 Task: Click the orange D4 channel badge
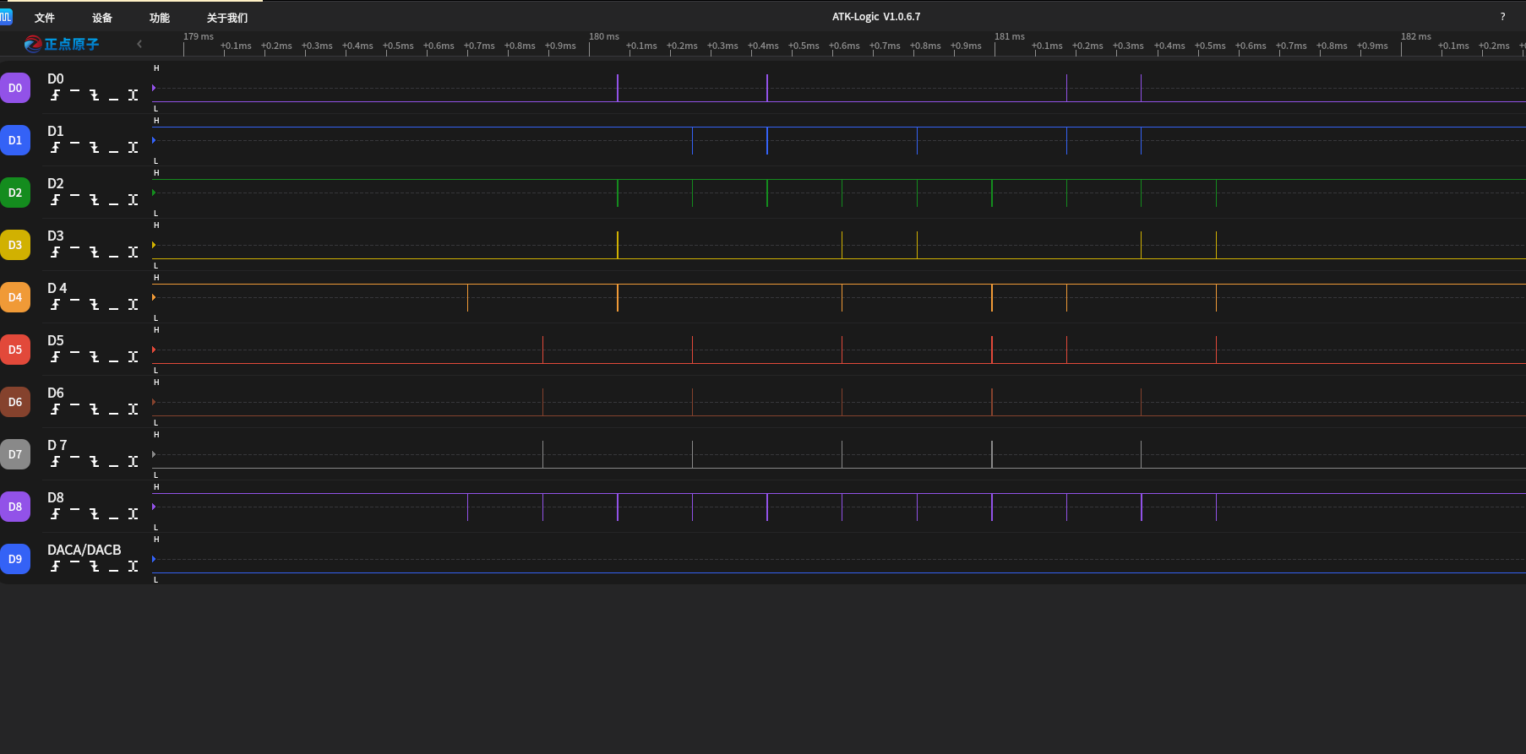click(x=15, y=297)
